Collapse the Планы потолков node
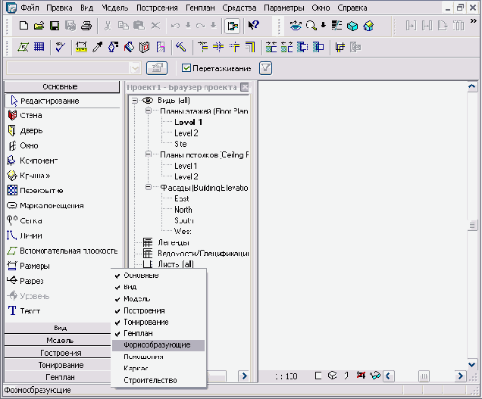Screen dimensions: 482x399 click(x=149, y=154)
